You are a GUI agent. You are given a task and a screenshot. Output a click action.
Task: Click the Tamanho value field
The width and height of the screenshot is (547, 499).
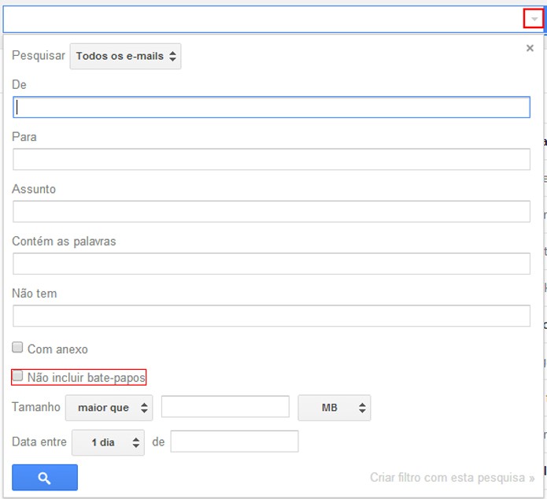(x=225, y=407)
